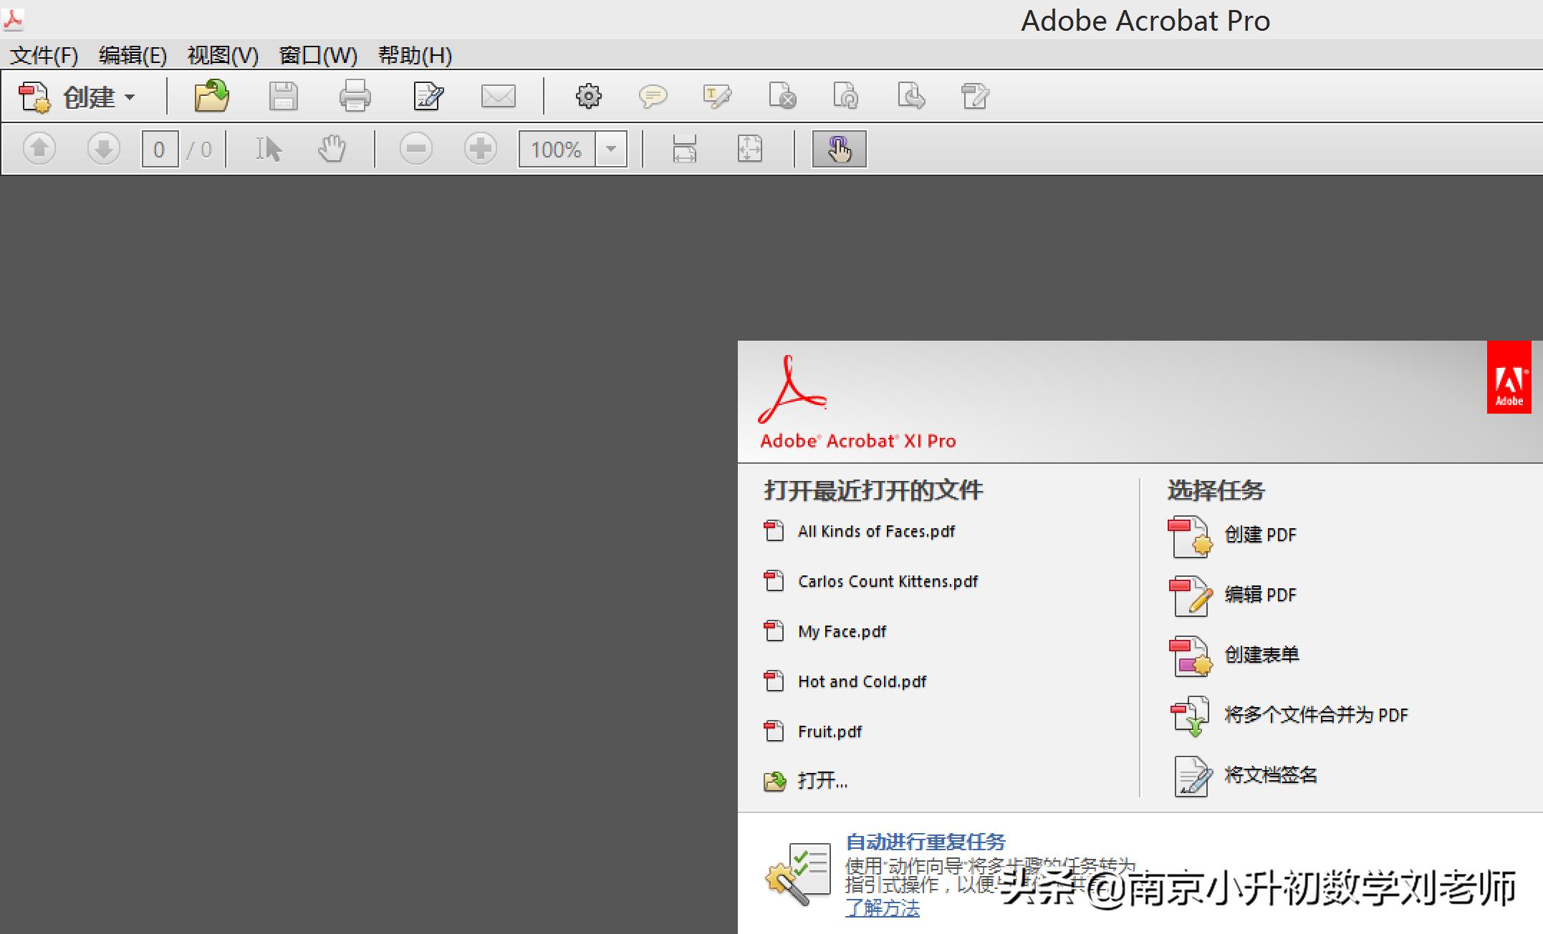The width and height of the screenshot is (1543, 934).
Task: Select the hand pan tool
Action: 332,149
